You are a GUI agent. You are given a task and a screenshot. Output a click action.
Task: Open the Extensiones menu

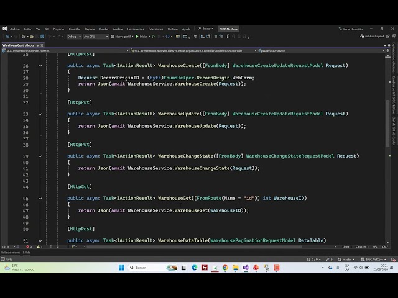tap(155, 29)
